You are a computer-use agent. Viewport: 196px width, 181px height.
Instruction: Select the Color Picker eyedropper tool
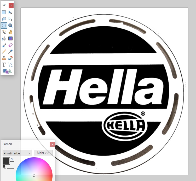(x=10, y=52)
